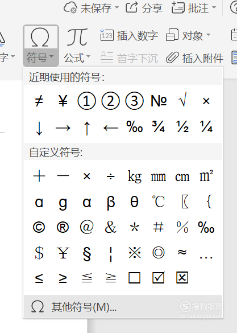
Task: Insert the up arrow ↑ symbol
Action: point(87,128)
